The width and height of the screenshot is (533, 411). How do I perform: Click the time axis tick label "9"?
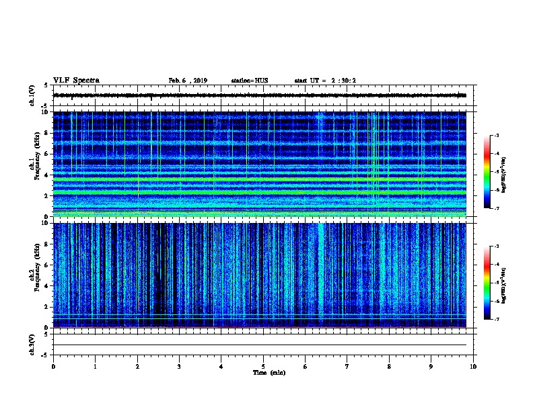431,367
